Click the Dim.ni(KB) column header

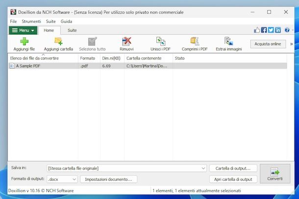coord(112,58)
